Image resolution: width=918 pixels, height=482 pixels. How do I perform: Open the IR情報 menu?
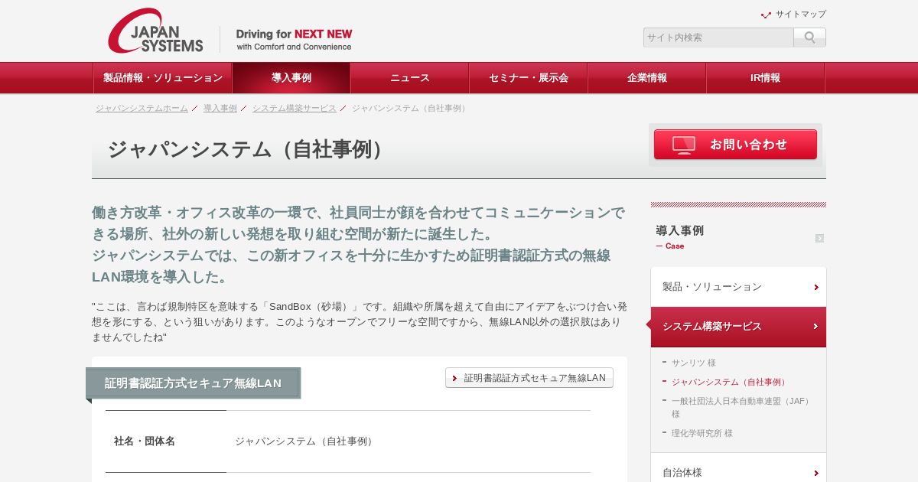(766, 78)
